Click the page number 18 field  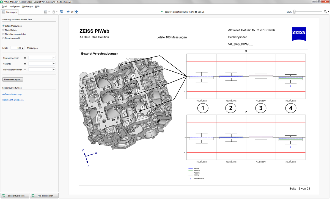[72, 12]
